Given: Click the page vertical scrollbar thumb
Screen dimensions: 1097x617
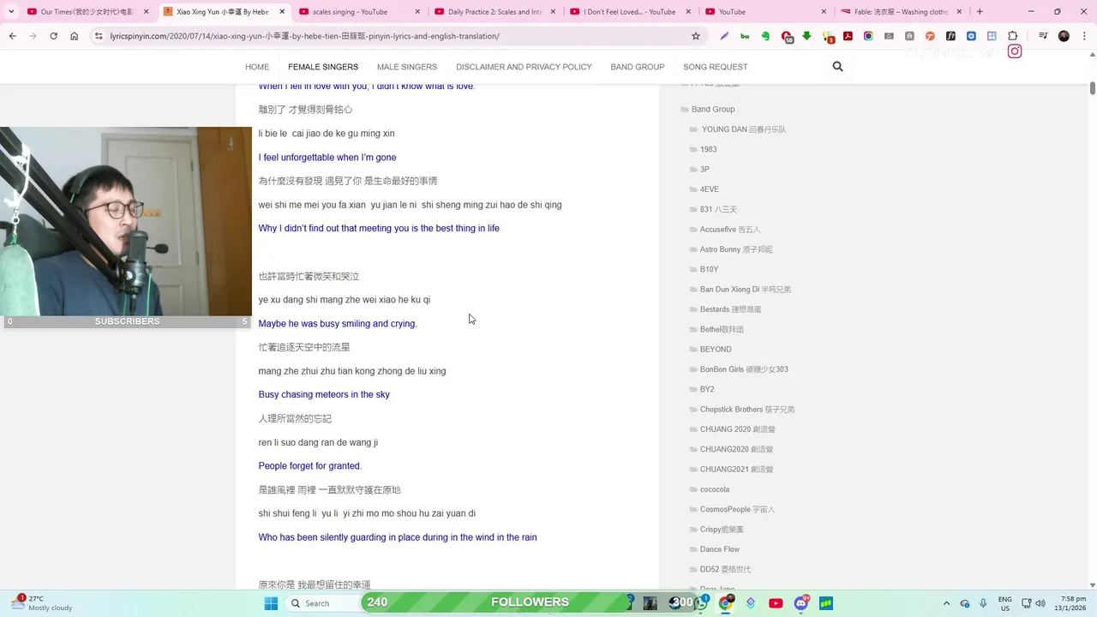Looking at the screenshot, I should pos(1092,88).
